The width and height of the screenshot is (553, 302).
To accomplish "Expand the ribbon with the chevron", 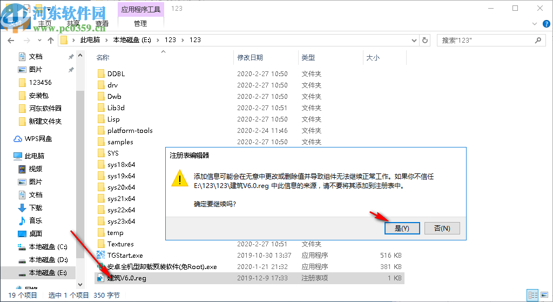I will point(535,24).
